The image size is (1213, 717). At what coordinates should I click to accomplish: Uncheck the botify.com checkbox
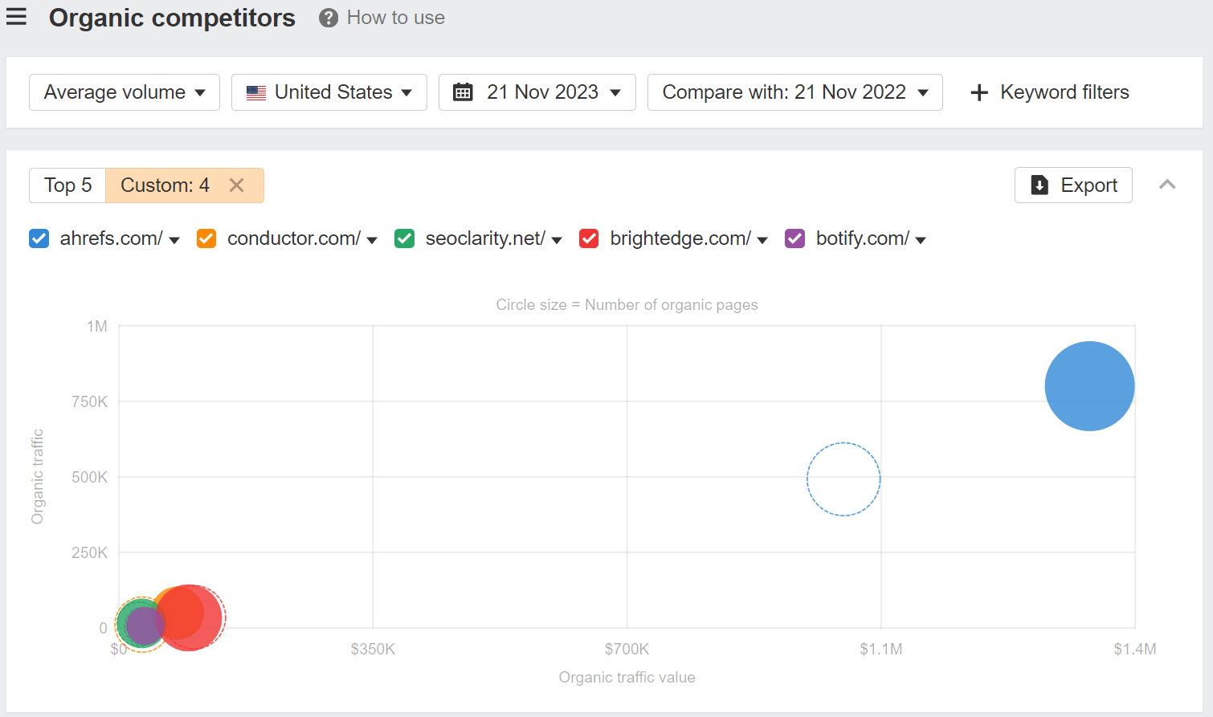coord(794,238)
